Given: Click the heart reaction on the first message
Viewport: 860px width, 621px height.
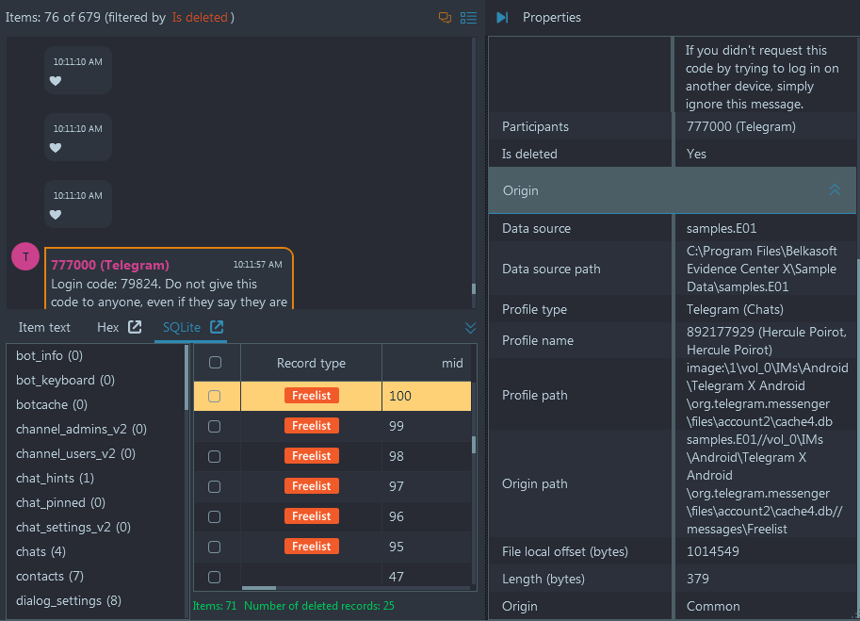Looking at the screenshot, I should [x=55, y=82].
